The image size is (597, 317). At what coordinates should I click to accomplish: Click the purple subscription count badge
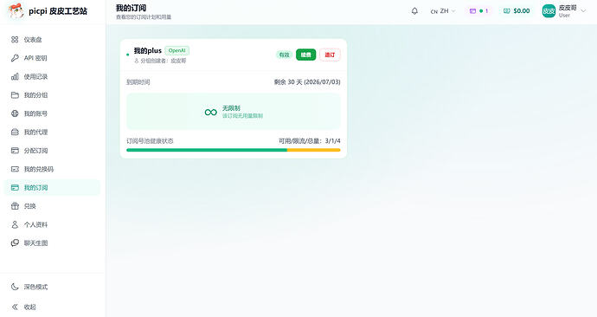[x=478, y=11]
